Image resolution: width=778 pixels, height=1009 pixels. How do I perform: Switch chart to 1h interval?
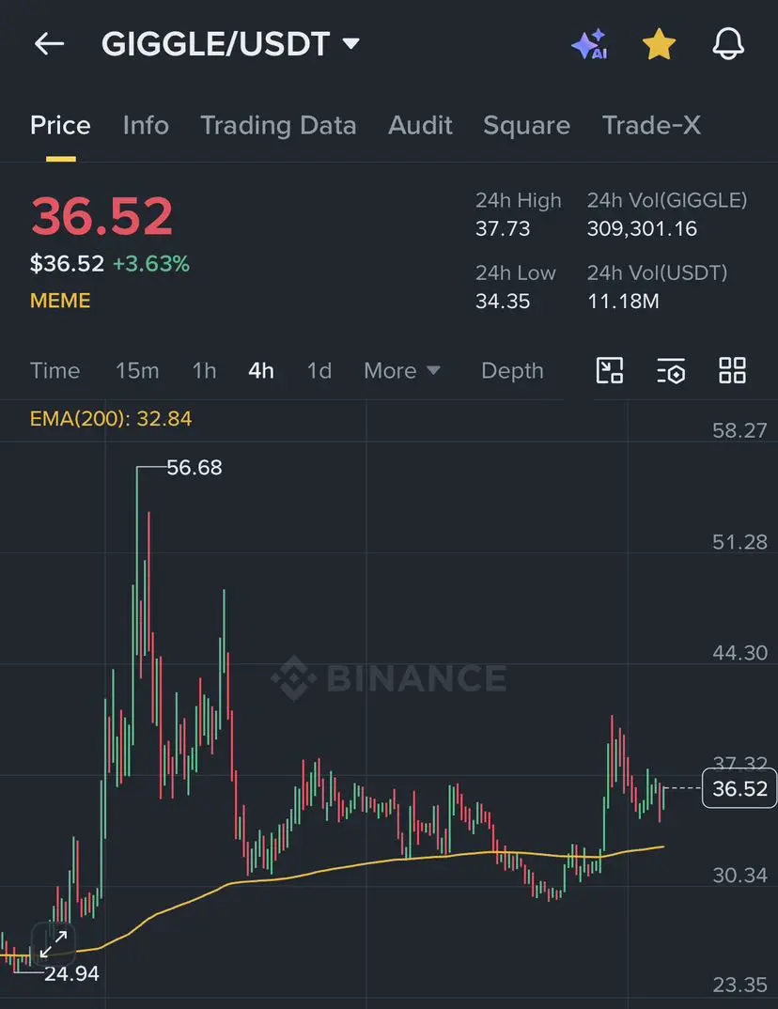coord(204,371)
